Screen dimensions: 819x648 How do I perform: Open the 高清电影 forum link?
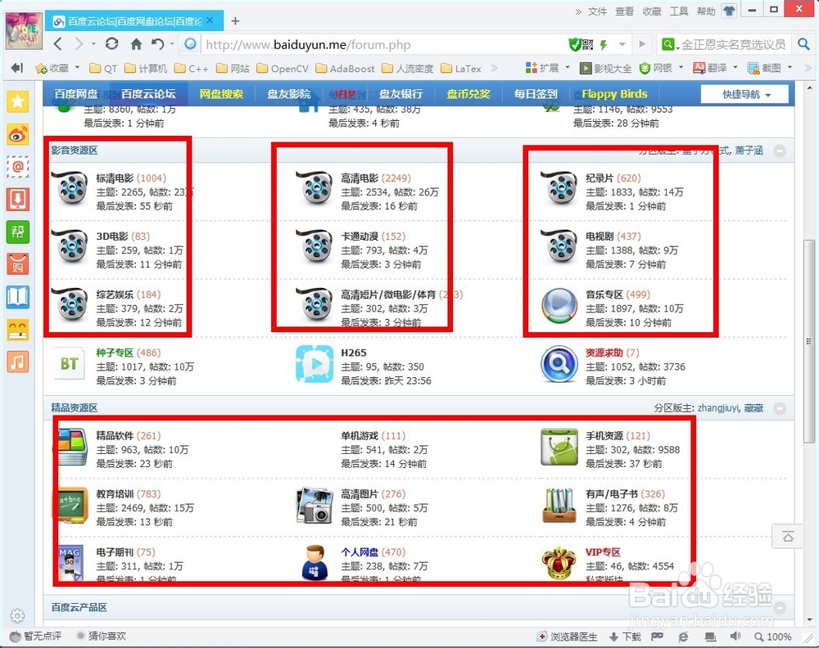click(360, 178)
